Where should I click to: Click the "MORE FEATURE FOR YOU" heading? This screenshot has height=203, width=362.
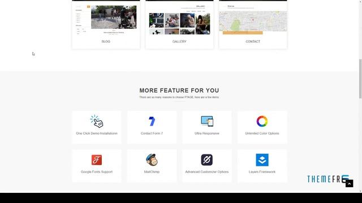[x=179, y=90]
